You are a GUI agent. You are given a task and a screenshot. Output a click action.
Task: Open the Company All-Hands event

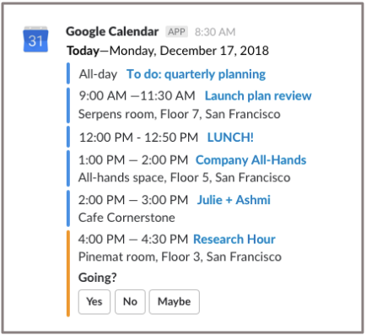pyautogui.click(x=250, y=159)
